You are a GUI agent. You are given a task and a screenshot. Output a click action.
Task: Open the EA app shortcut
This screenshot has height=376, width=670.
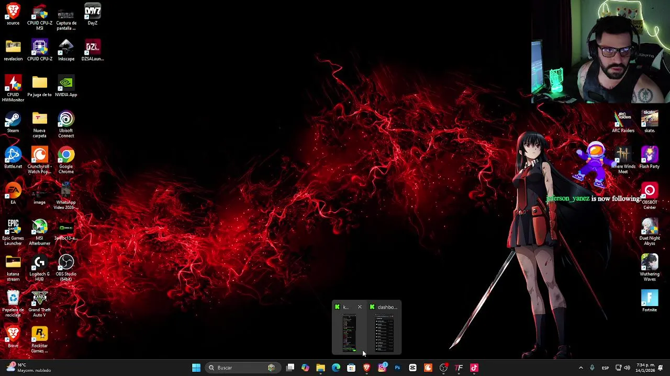tap(13, 193)
